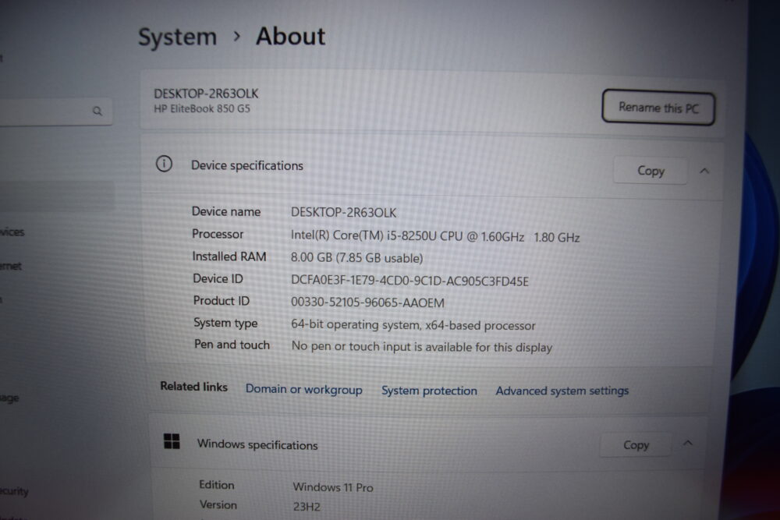This screenshot has height=520, width=780.
Task: Select the 64-bit operating system text
Action: coord(413,325)
